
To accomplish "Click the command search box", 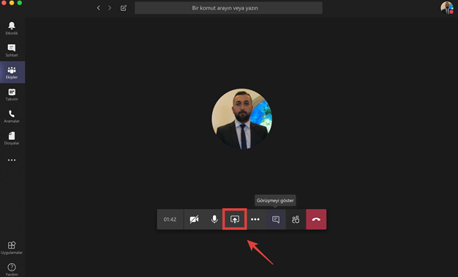I will [x=228, y=8].
